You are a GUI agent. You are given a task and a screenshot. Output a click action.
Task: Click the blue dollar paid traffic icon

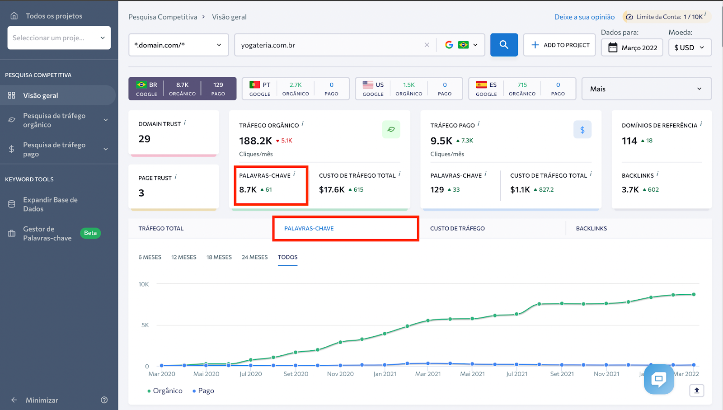582,130
